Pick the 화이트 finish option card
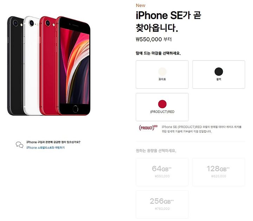This screenshot has width=253, height=221. [x=162, y=75]
